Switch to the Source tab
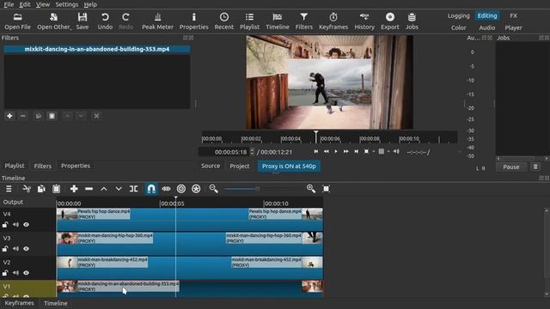Viewport: 550px width, 309px height. (x=211, y=166)
